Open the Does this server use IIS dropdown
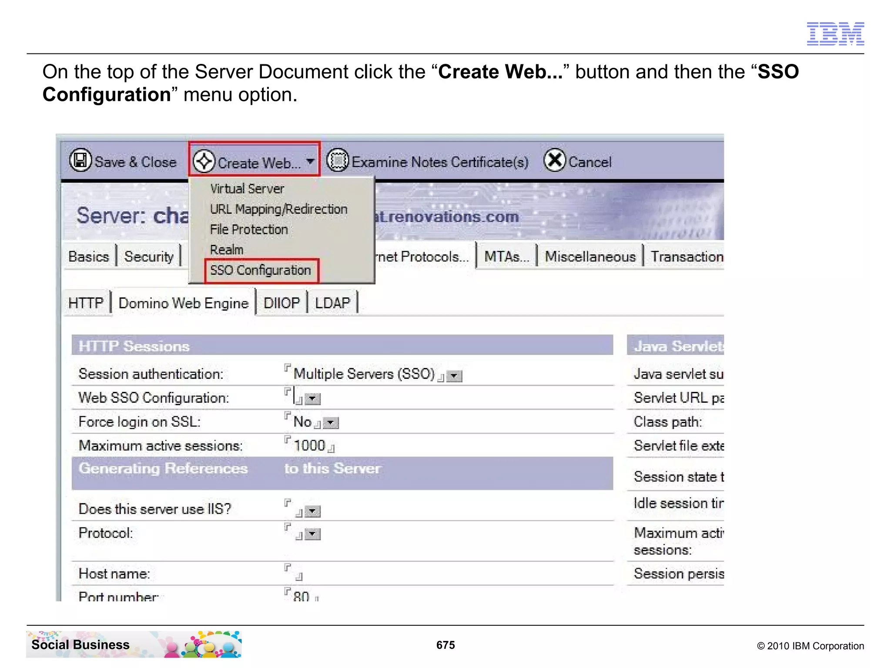891x668 pixels. pyautogui.click(x=312, y=511)
